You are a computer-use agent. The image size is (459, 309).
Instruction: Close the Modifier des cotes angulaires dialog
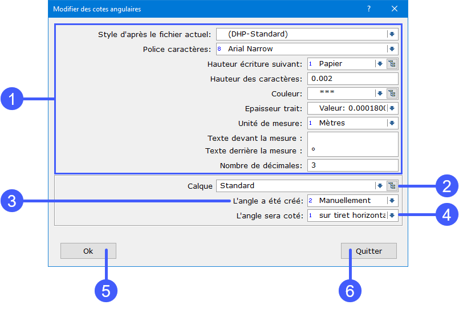point(395,9)
